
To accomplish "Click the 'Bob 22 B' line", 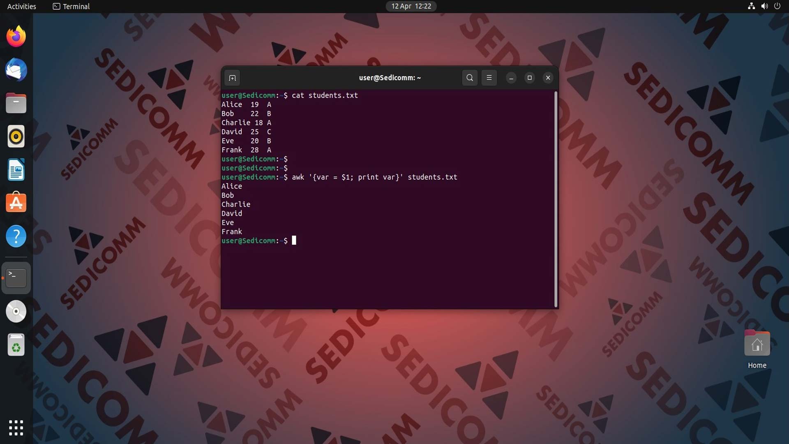I will 246,113.
